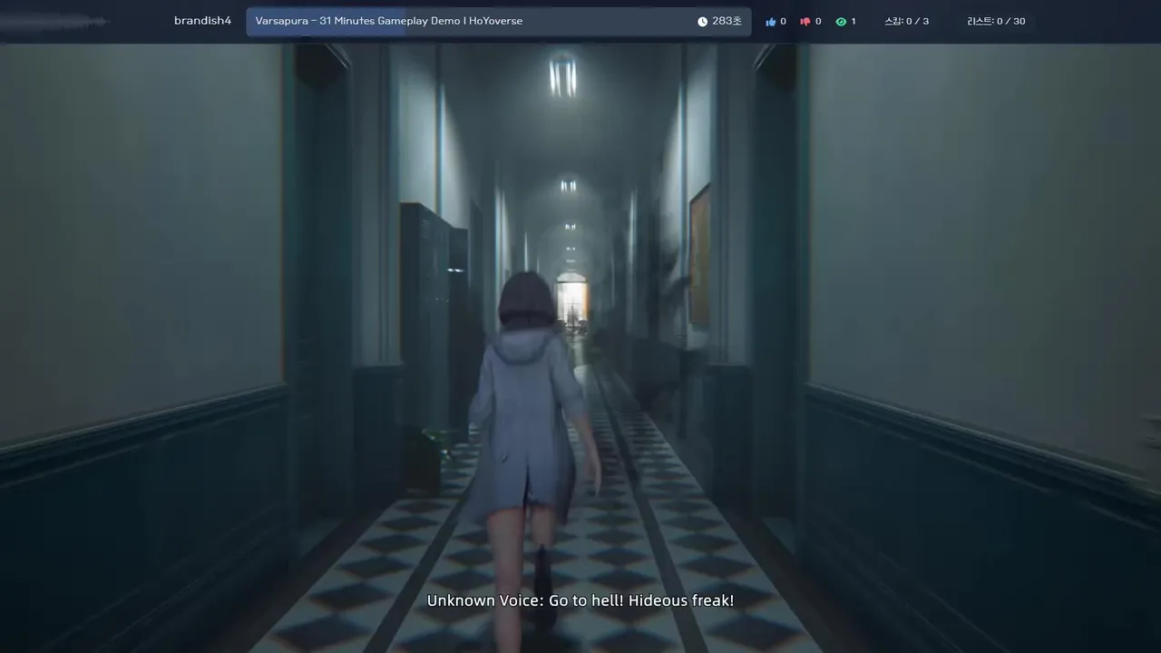Click the green eye viewers icon

pos(841,22)
